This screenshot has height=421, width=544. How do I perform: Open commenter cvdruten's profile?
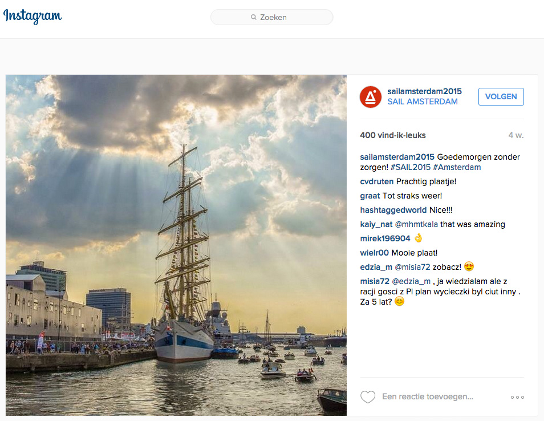pos(376,181)
